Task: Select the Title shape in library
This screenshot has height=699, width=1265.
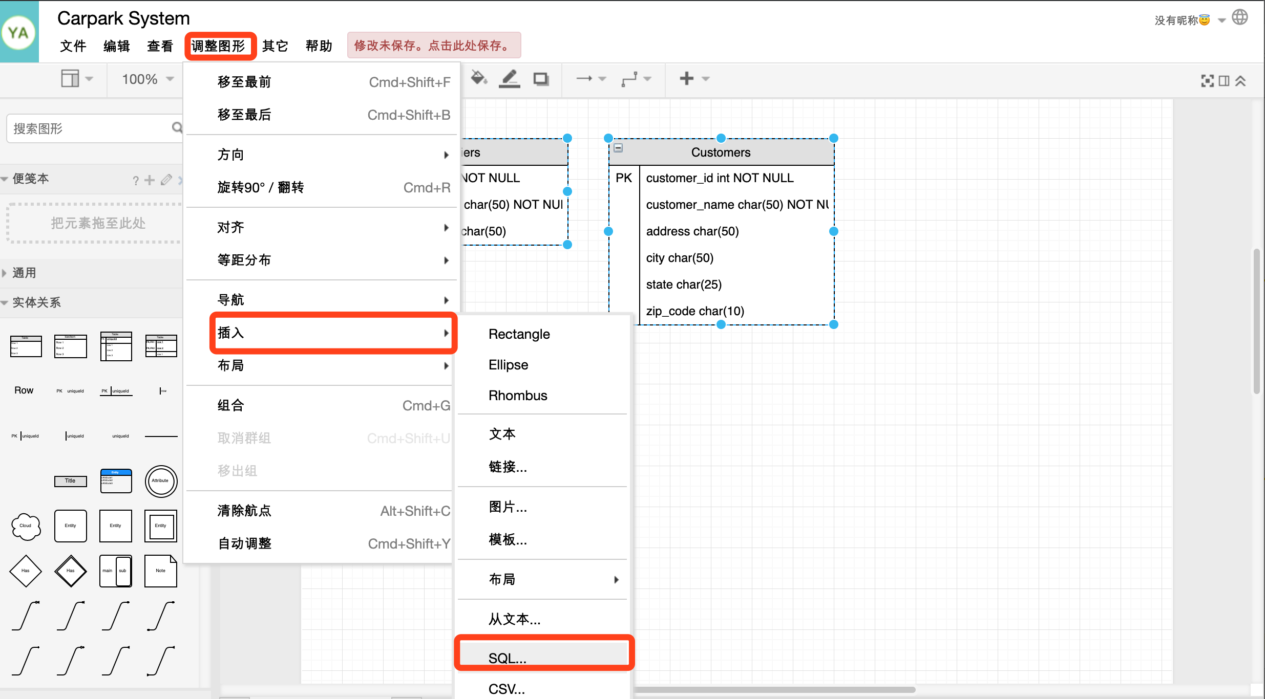Action: (x=71, y=481)
